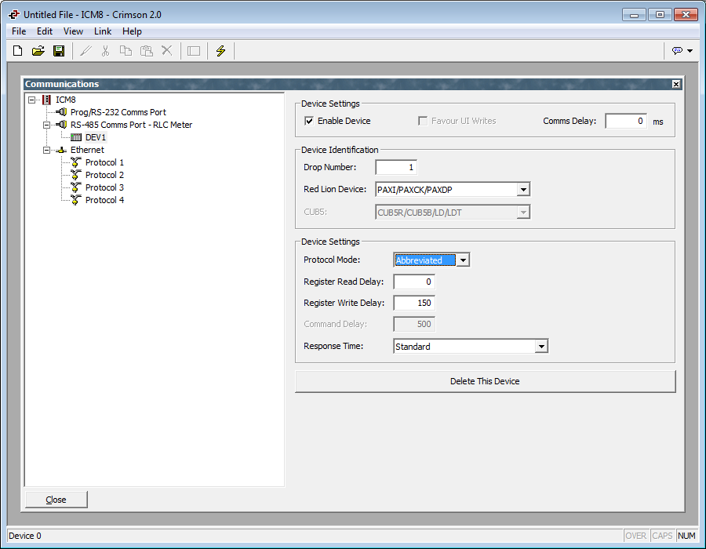
Task: Click the New File toolbar icon
Action: tap(17, 51)
